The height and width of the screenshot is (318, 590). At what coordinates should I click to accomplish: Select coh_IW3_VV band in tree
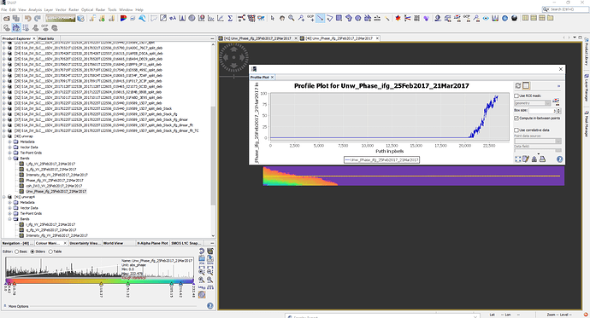tap(54, 186)
